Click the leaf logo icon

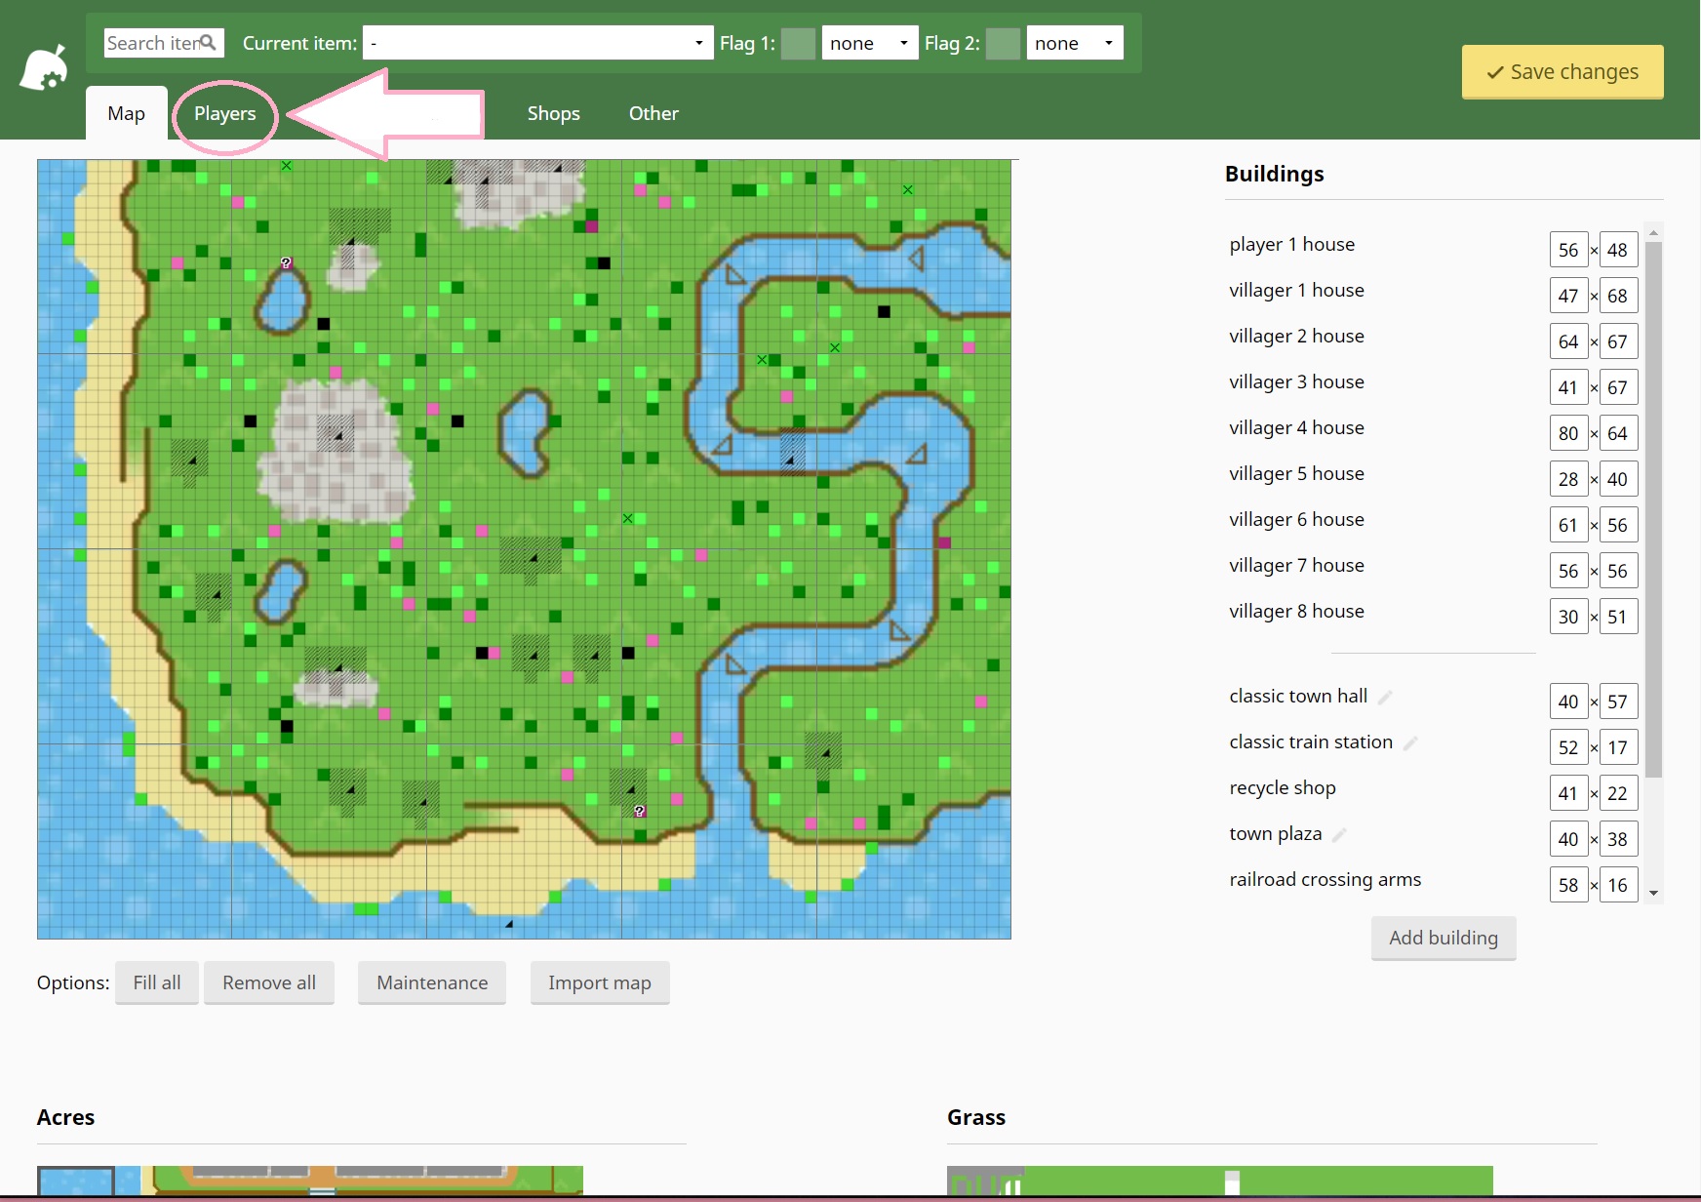[44, 68]
